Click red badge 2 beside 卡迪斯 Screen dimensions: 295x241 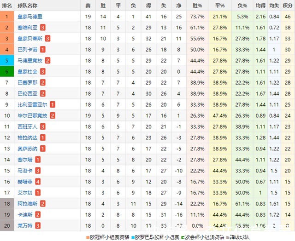38,215
